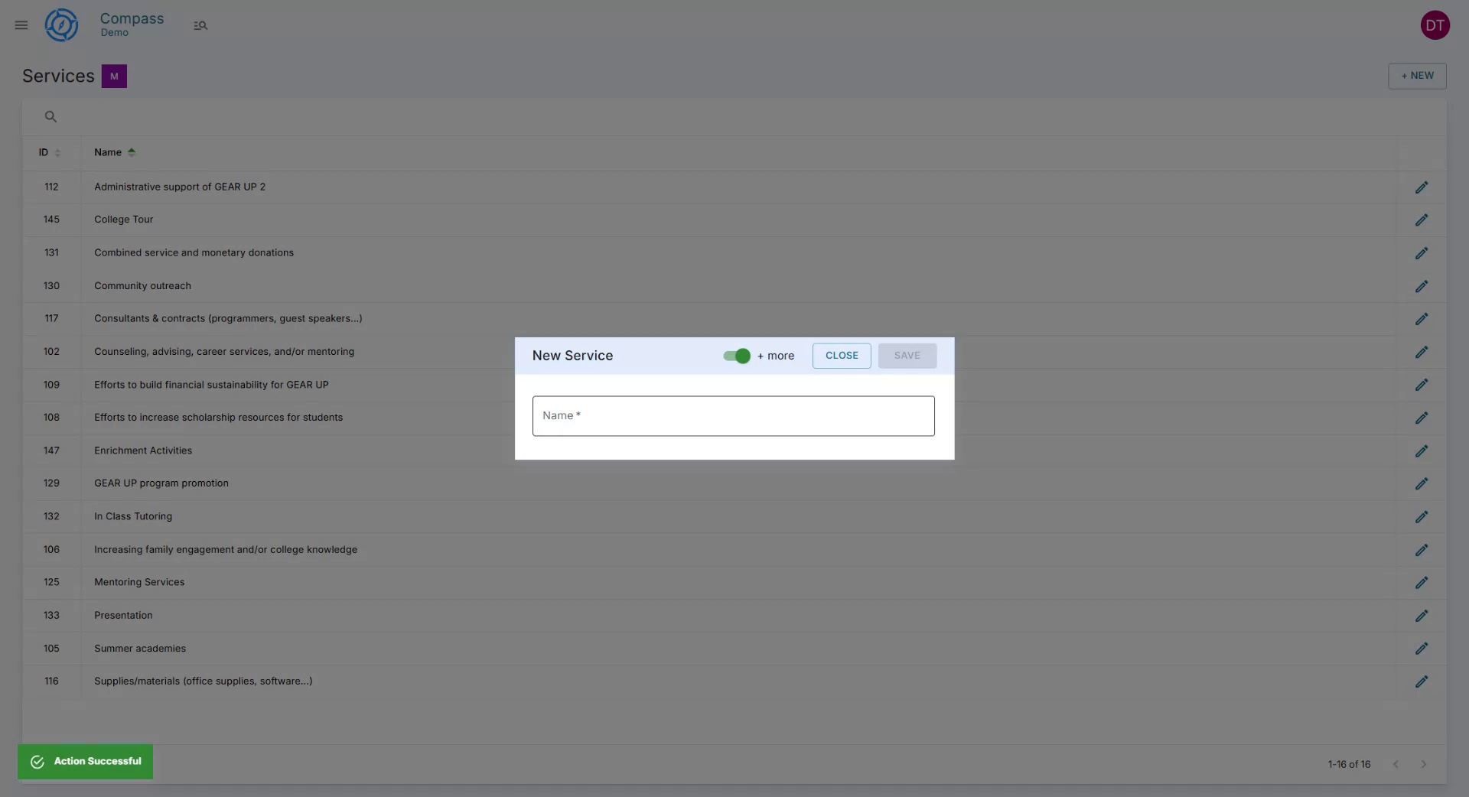Sort the table by ID column
The height and width of the screenshot is (797, 1469).
57,152
